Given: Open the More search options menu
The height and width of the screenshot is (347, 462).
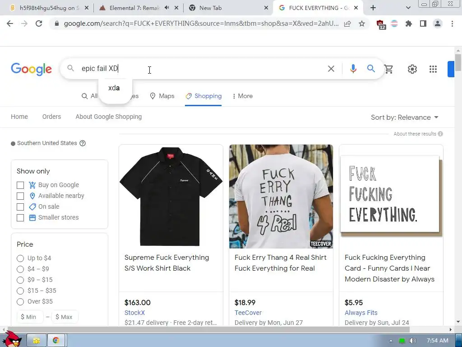Looking at the screenshot, I should (x=242, y=96).
